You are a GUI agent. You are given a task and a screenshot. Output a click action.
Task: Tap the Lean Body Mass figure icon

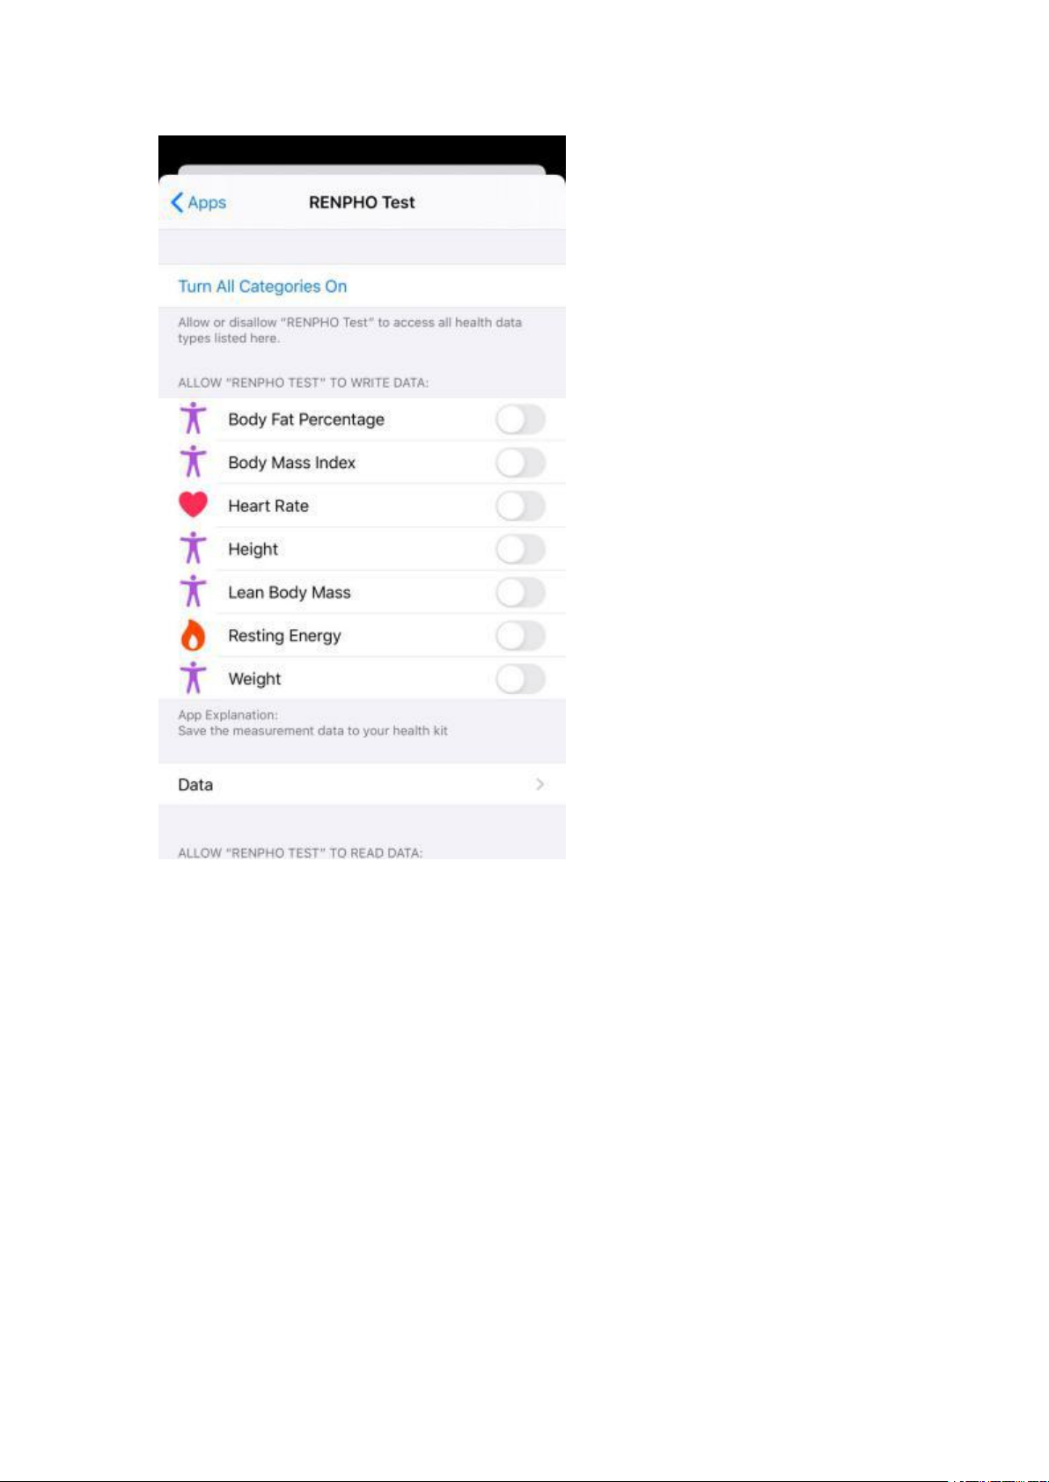(193, 591)
